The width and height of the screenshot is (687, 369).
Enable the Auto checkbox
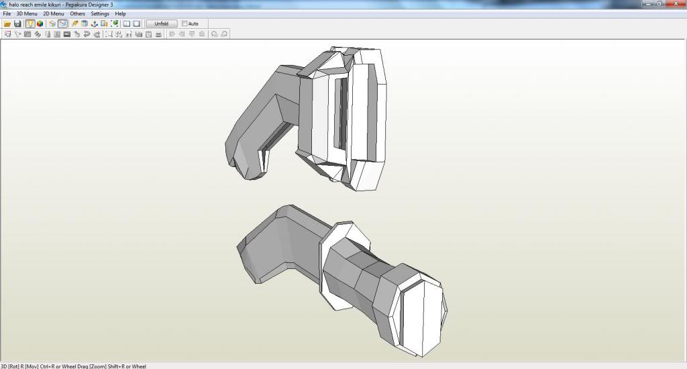click(x=184, y=23)
